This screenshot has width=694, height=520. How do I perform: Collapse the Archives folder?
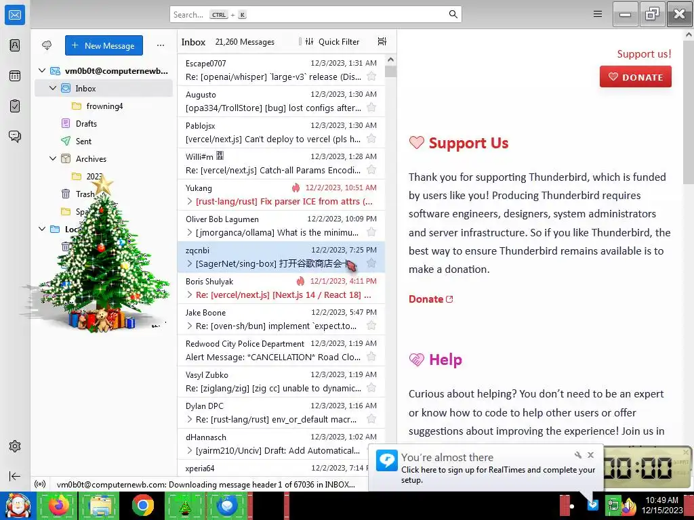(x=53, y=158)
